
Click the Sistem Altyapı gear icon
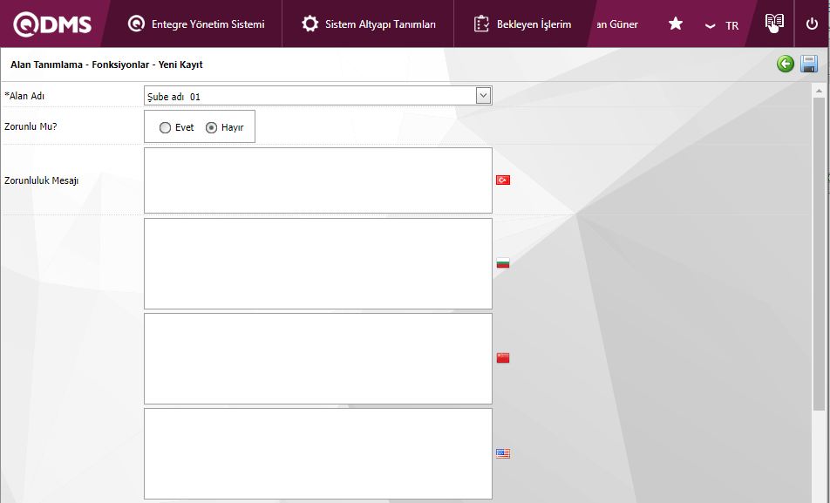(x=310, y=24)
